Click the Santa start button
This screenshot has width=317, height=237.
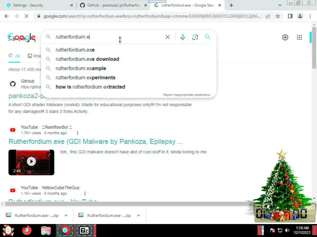[x=8, y=230]
